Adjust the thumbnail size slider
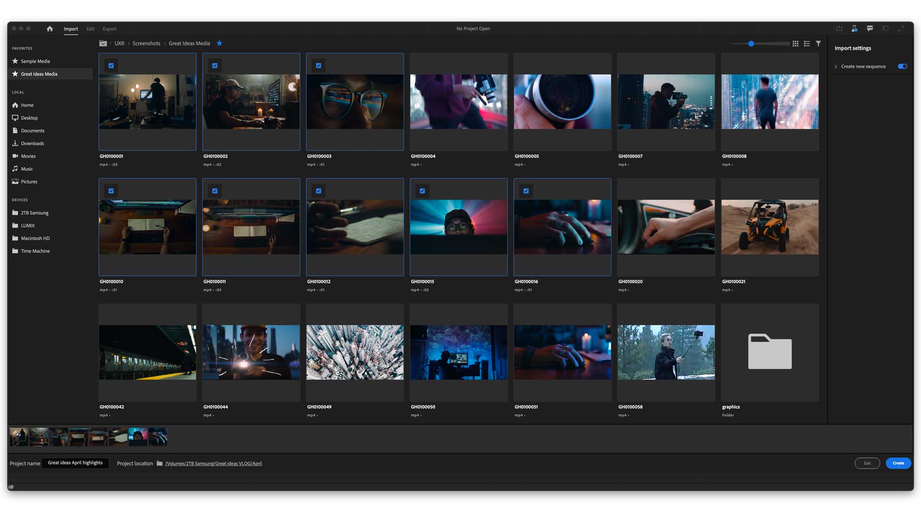 pos(751,44)
